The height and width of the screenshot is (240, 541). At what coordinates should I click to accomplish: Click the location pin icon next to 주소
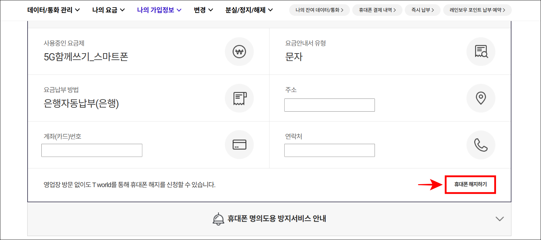tap(481, 98)
